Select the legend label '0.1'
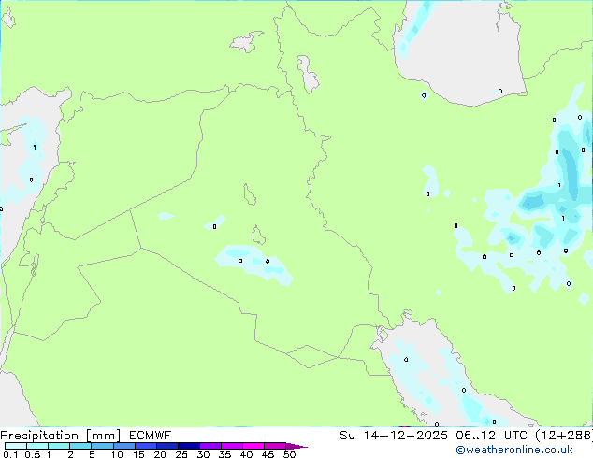This screenshot has height=458, width=593. (11, 454)
